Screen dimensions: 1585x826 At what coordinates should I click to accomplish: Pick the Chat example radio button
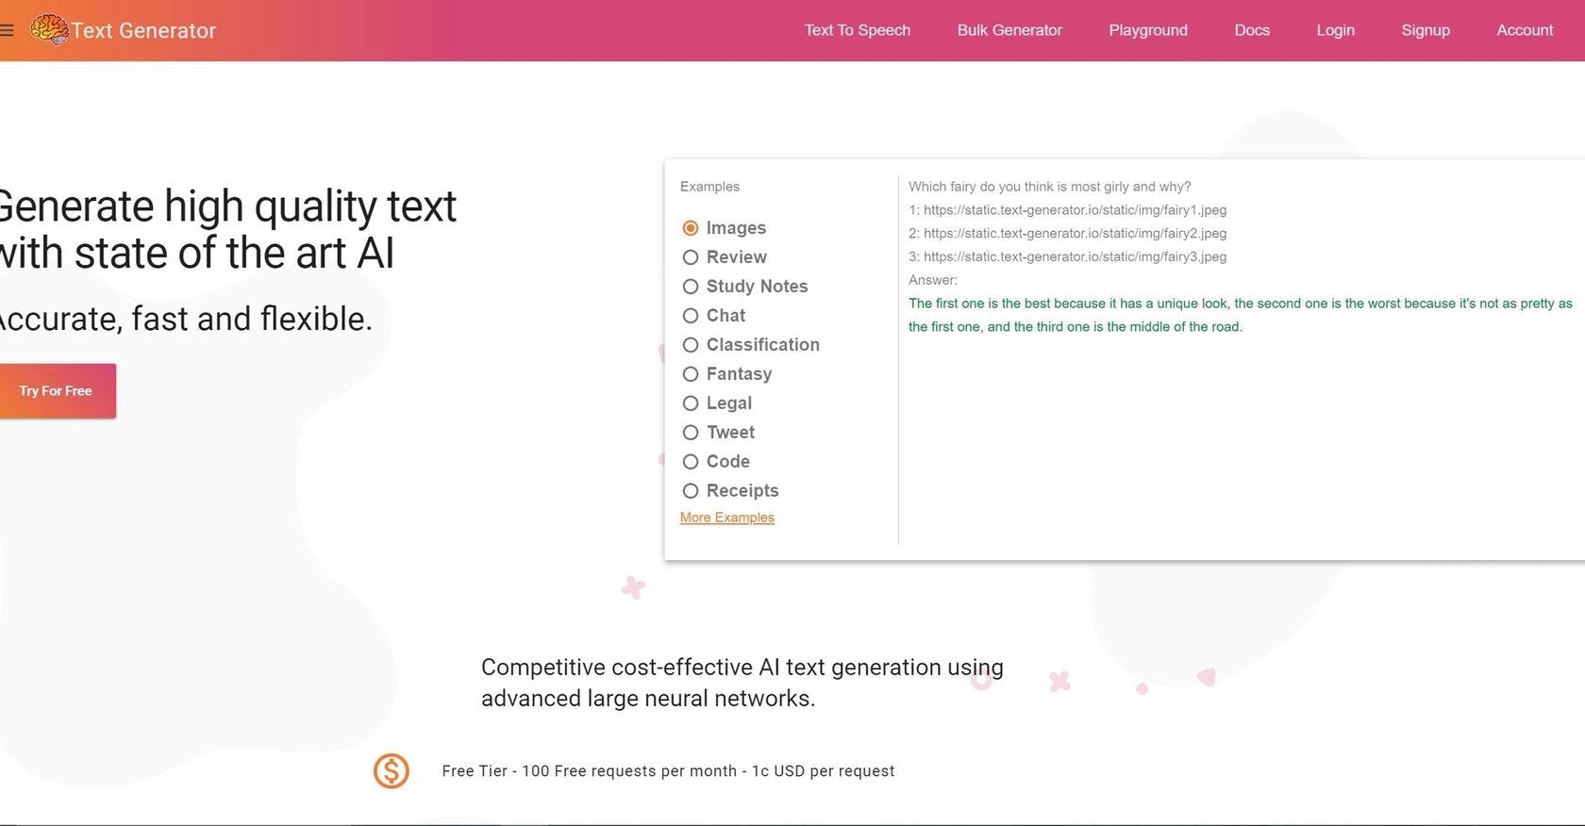click(x=691, y=316)
